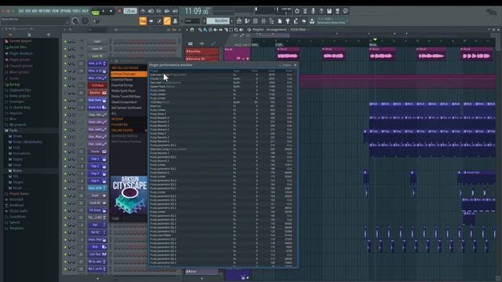This screenshot has width=502, height=282.
Task: Select Mobile Synth Pluck pack
Action: 129,91
